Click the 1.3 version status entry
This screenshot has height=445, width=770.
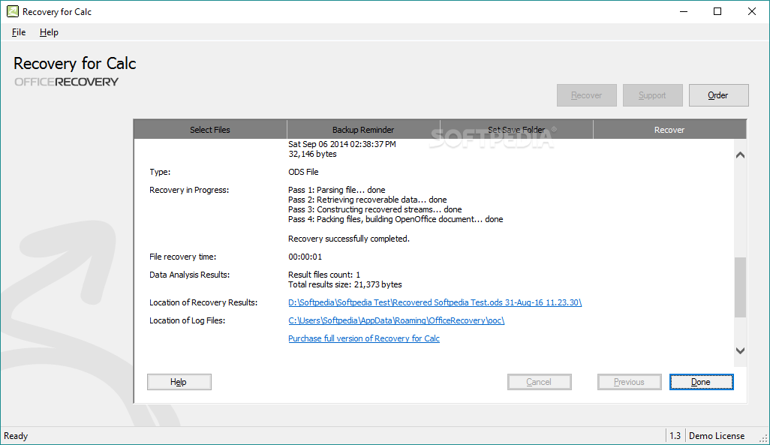(x=675, y=436)
